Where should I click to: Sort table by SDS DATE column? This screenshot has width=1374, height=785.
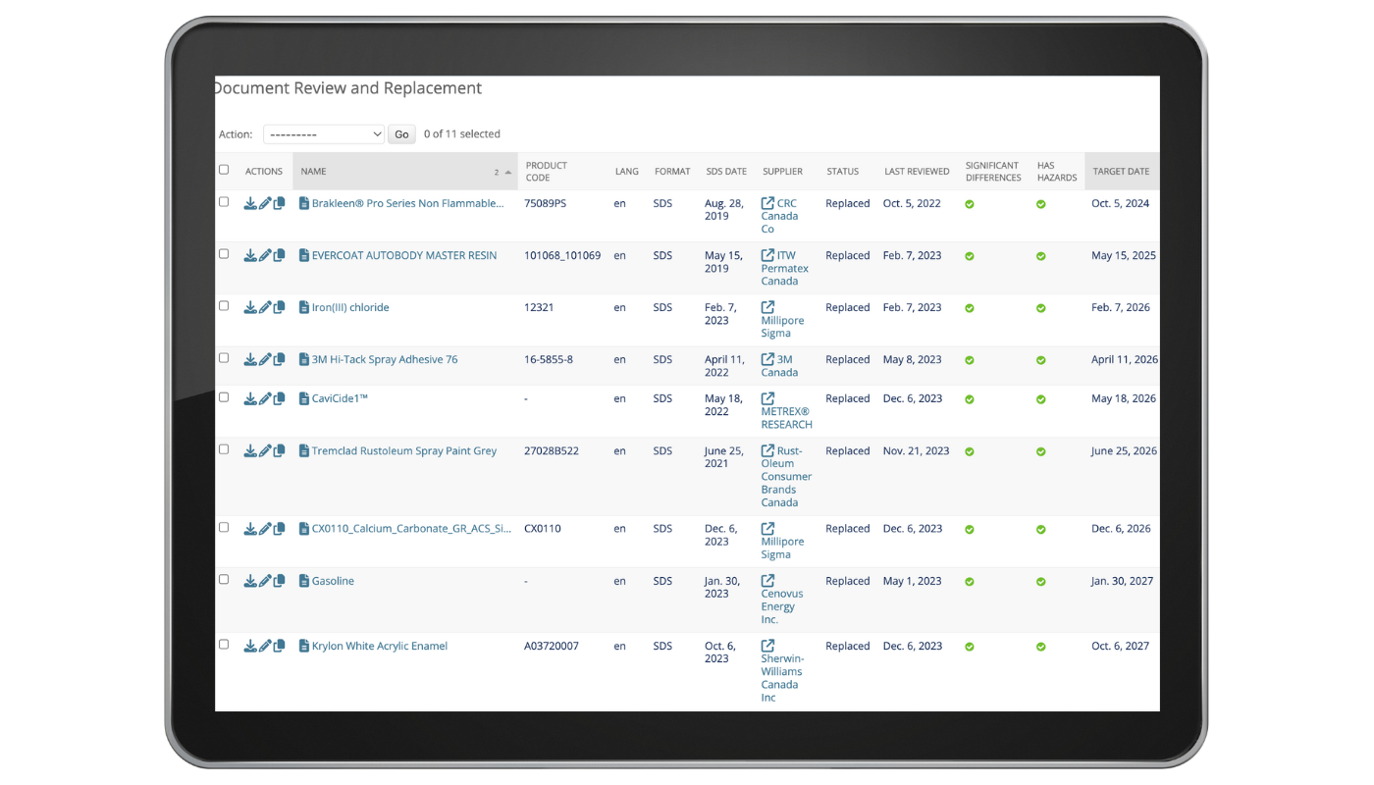pos(726,172)
